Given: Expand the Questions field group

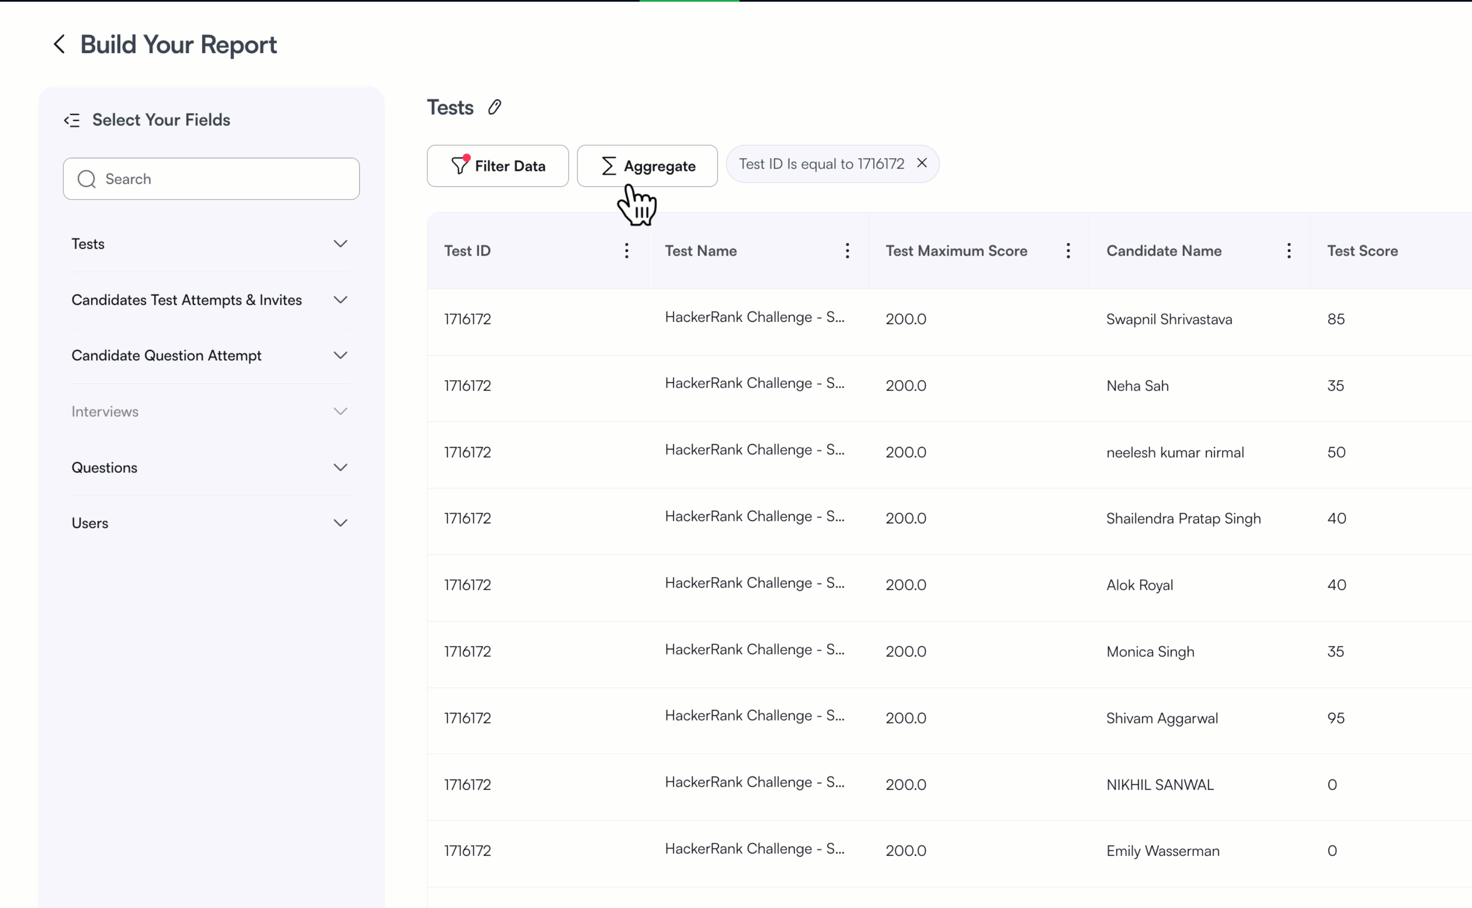Looking at the screenshot, I should (x=340, y=467).
